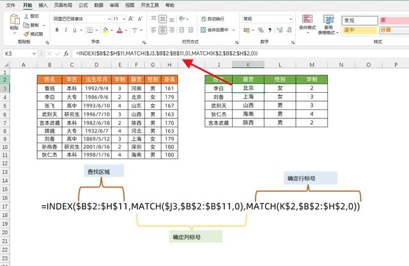The height and width of the screenshot is (266, 409).
Task: Click the increase indent icon
Action: 190,30
